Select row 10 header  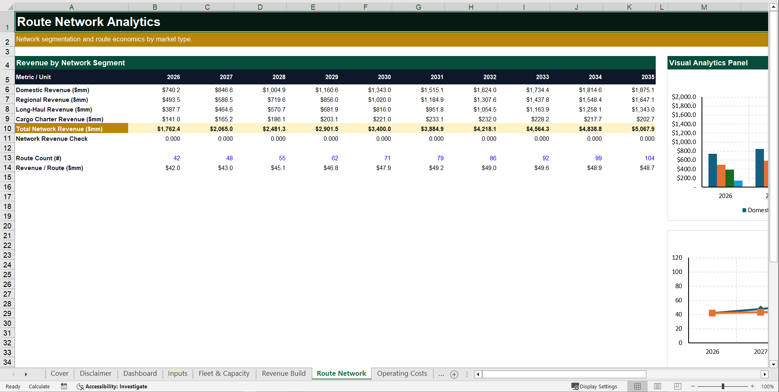pos(7,129)
